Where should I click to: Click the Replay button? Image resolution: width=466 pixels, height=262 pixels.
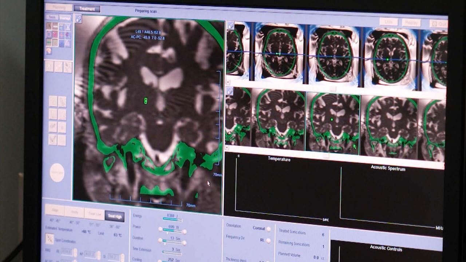point(411,23)
